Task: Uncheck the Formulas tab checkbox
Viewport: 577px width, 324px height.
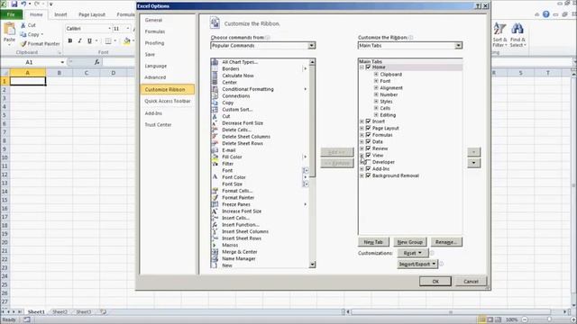Action: click(x=368, y=135)
